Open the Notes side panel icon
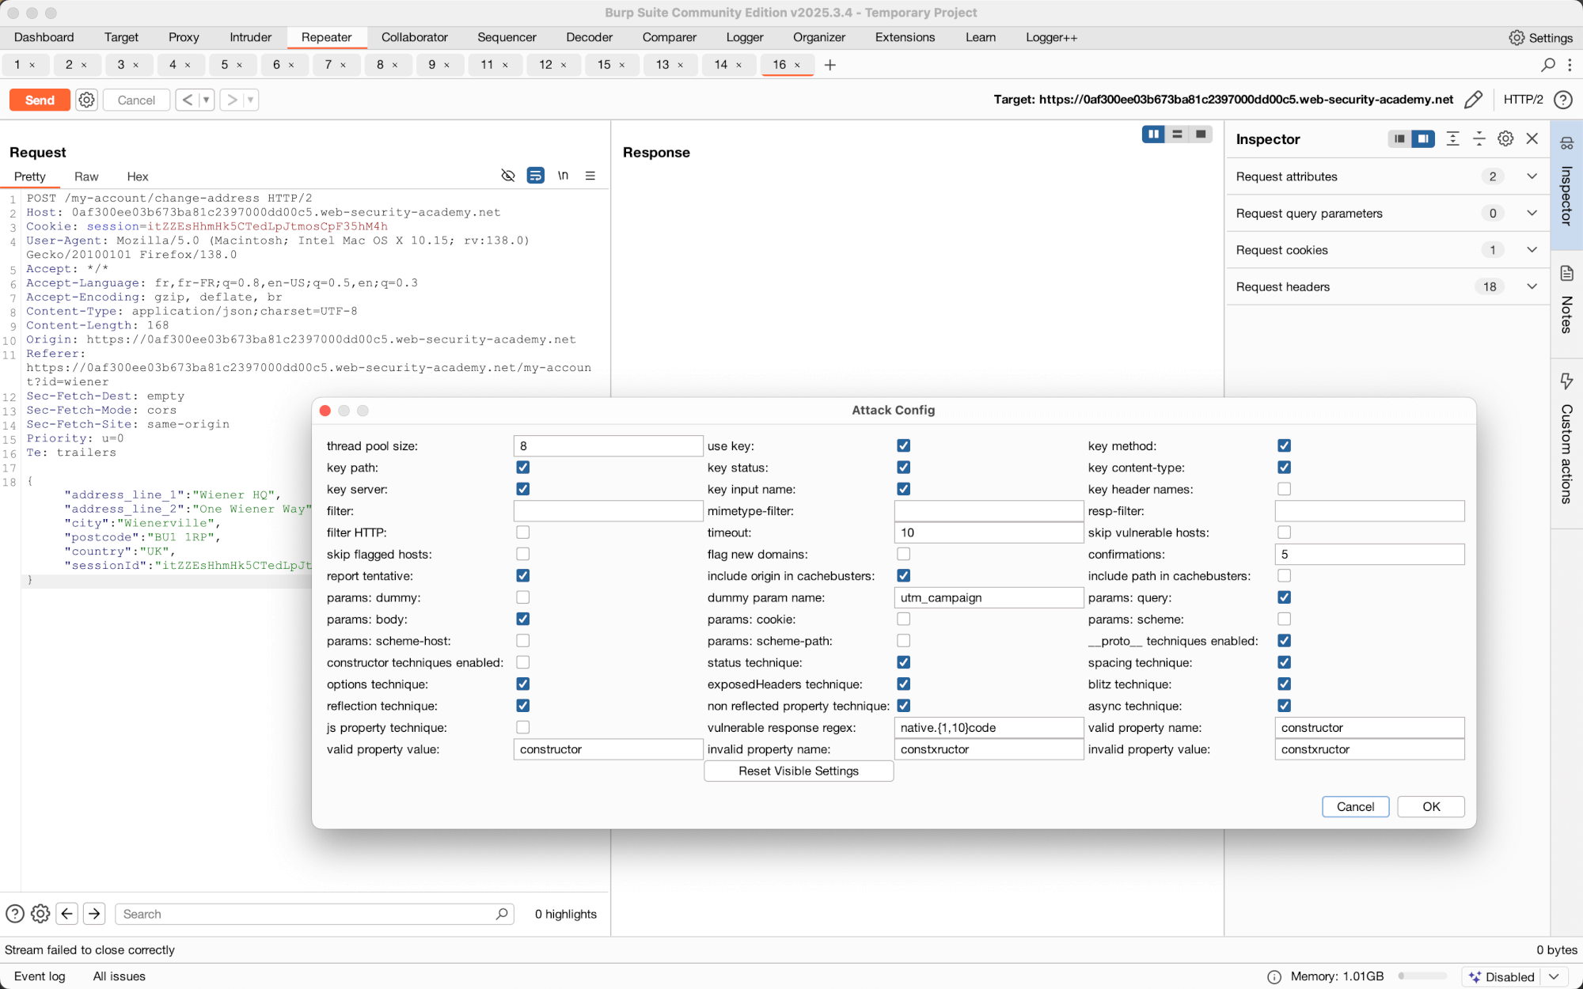 1566,274
